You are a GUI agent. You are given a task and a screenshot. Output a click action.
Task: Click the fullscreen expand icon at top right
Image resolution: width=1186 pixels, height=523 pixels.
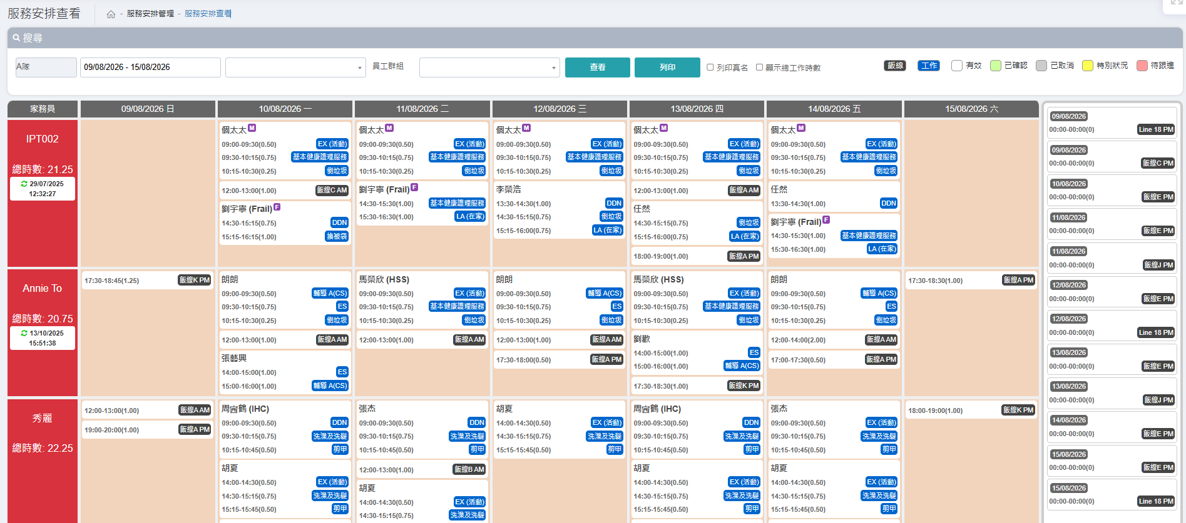pos(1177,3)
